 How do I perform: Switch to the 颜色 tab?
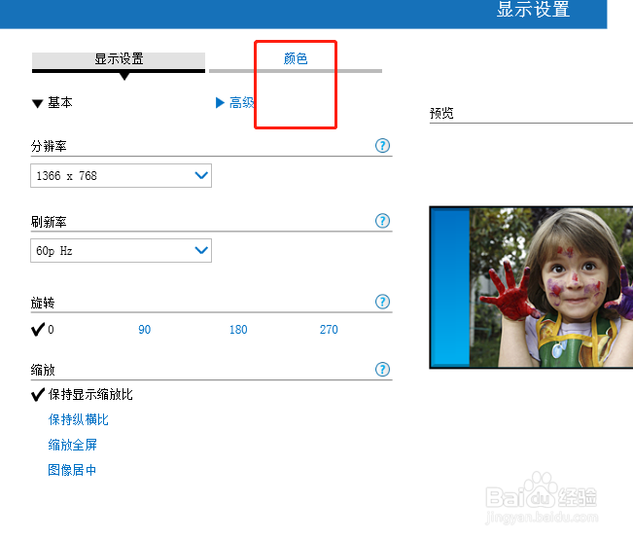click(x=296, y=58)
